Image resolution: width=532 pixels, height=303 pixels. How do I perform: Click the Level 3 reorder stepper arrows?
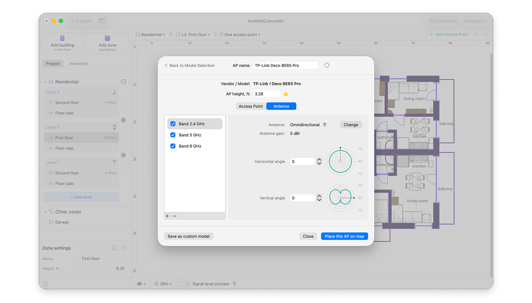tap(115, 92)
